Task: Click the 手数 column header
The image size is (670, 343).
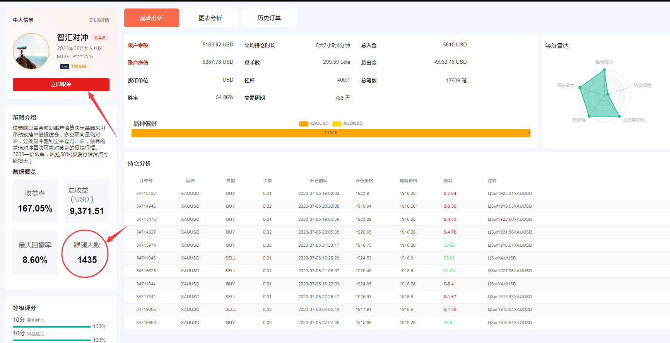Action: 267,181
